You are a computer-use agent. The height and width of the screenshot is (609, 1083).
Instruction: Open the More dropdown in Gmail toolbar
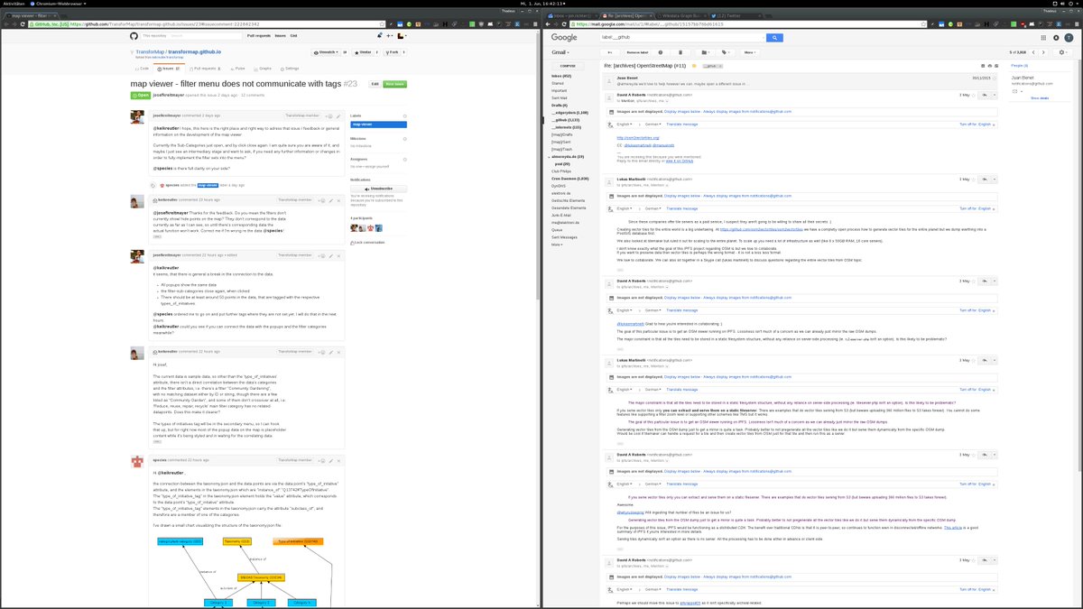click(x=749, y=52)
